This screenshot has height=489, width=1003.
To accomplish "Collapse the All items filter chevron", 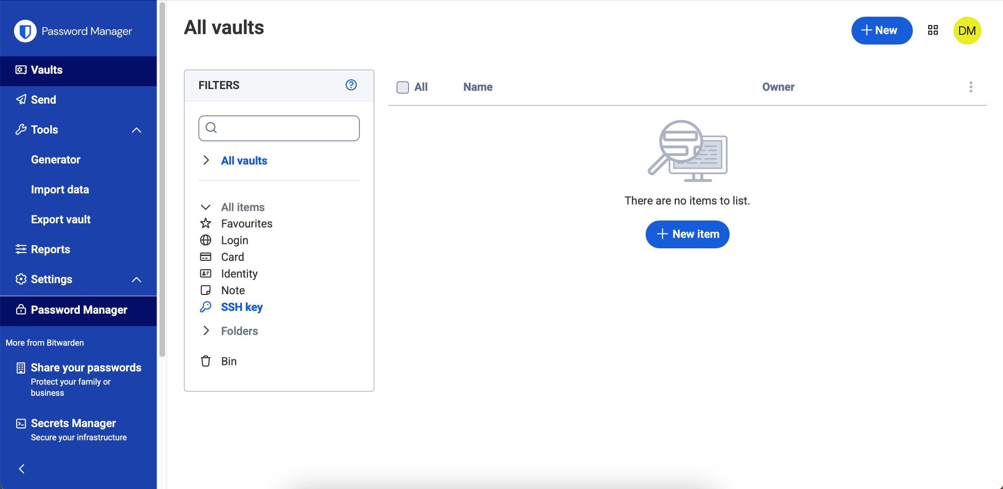I will [x=205, y=207].
